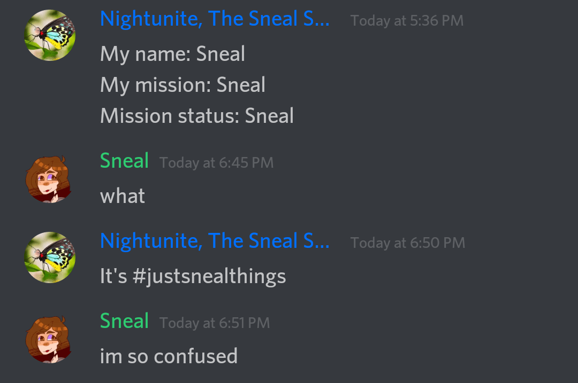Click the butterfly avatar beside the 6:50 PM message
The height and width of the screenshot is (383, 578).
(50, 257)
